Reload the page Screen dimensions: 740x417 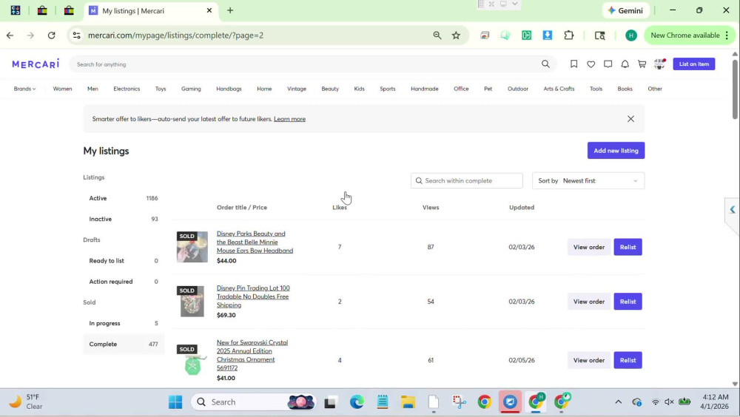(x=52, y=35)
